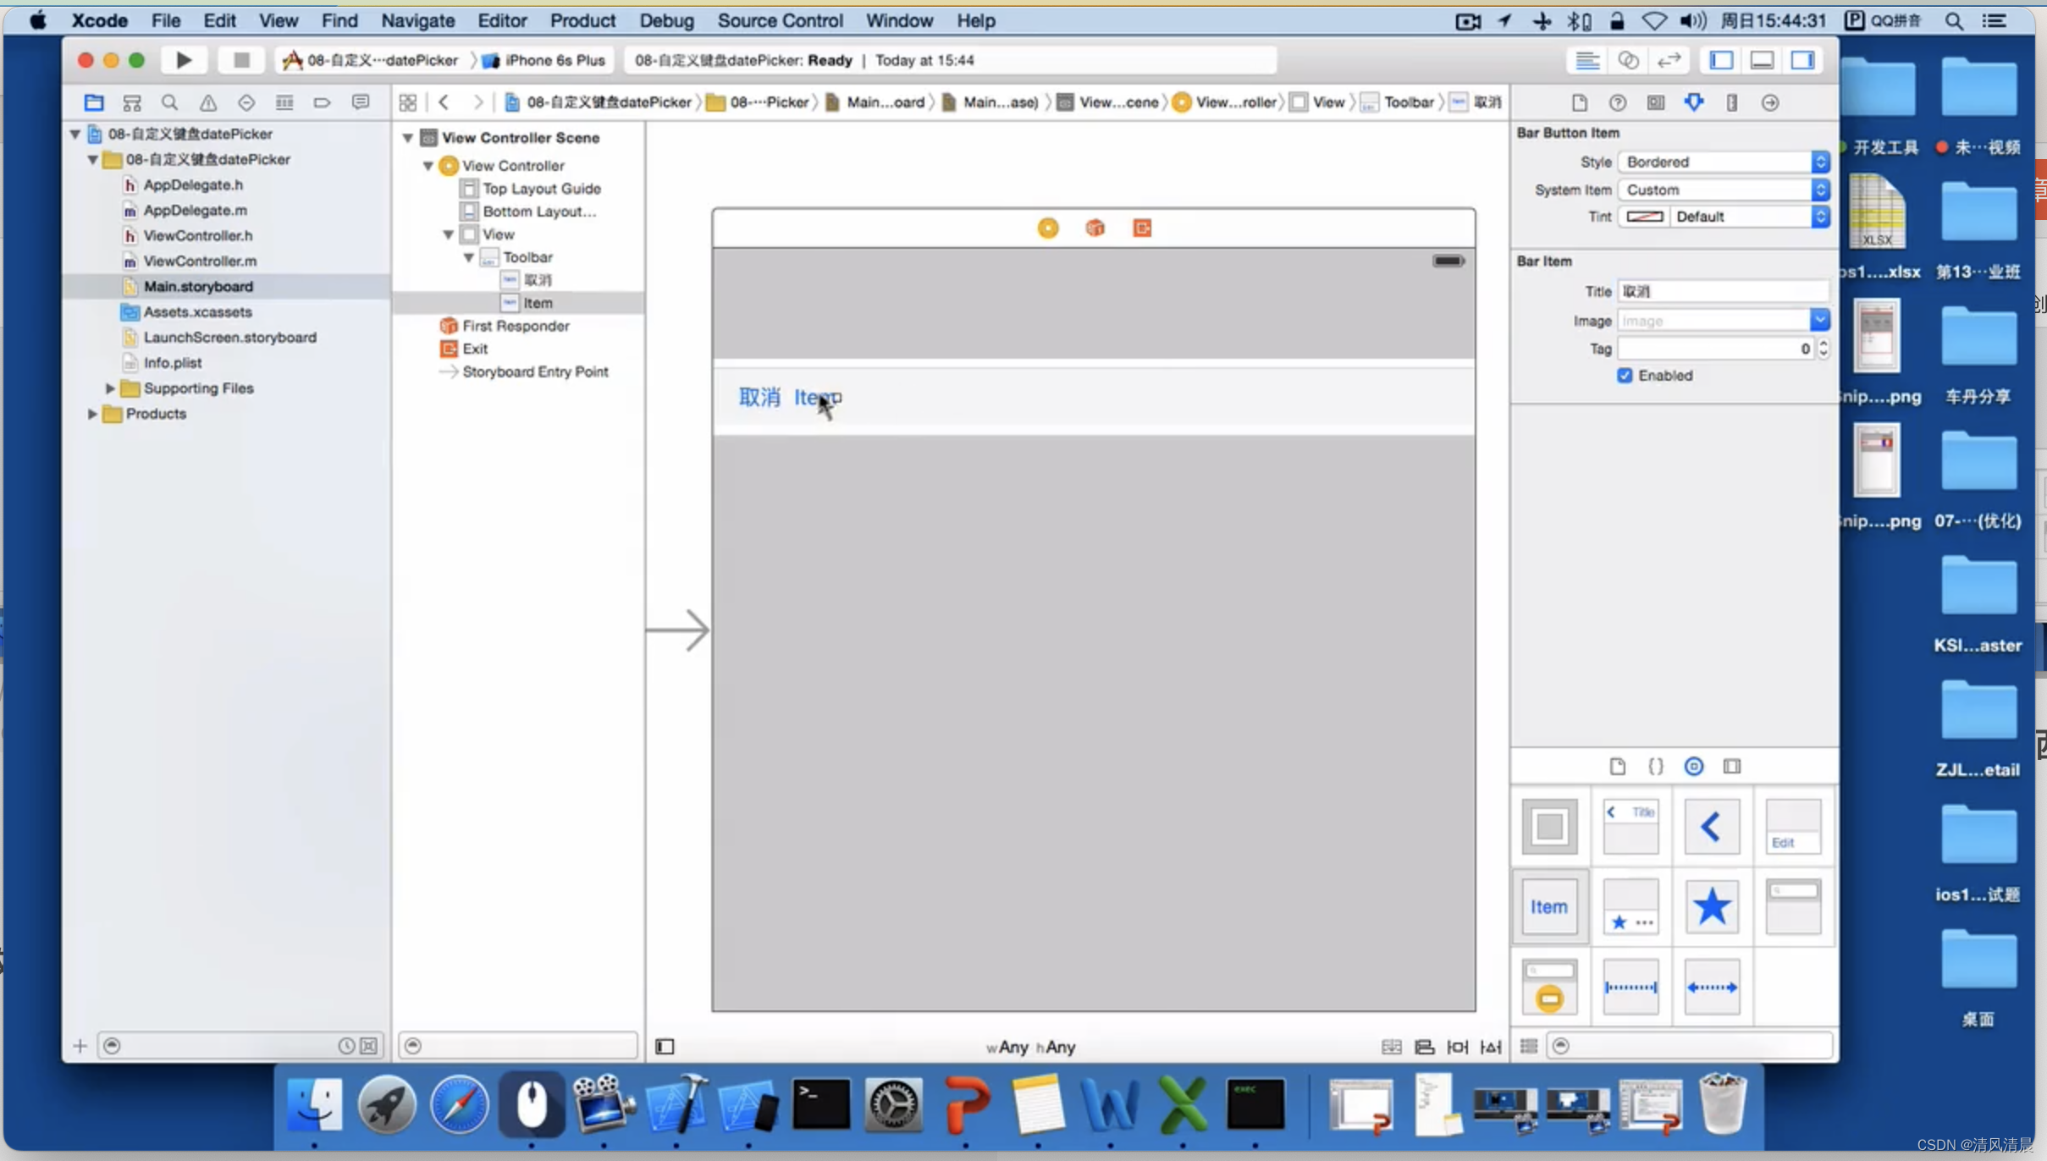The image size is (2047, 1161).
Task: Click the 取消 Bar Item Title field
Action: click(x=1721, y=289)
